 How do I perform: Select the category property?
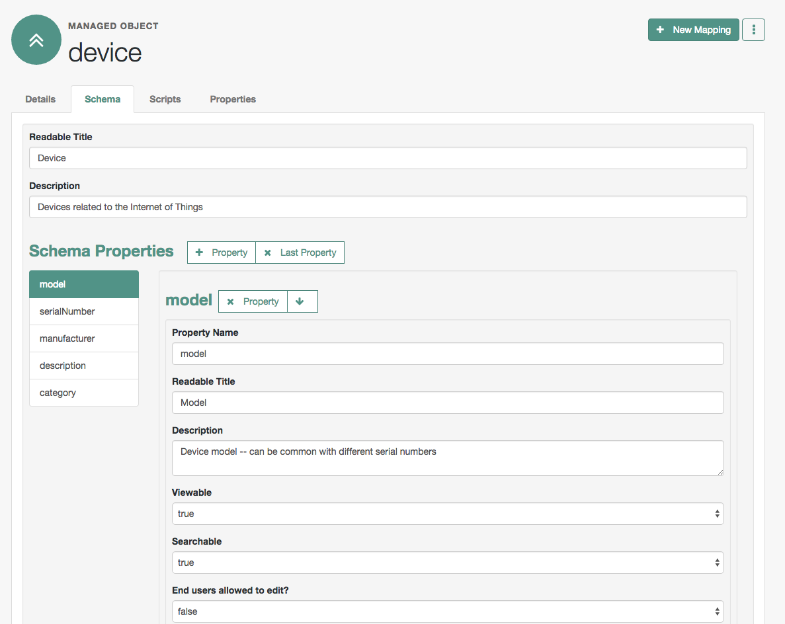(x=83, y=393)
